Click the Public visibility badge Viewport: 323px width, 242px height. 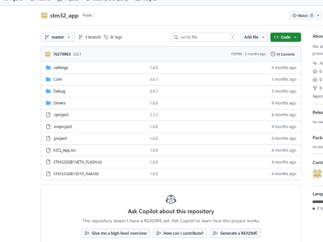click(87, 15)
